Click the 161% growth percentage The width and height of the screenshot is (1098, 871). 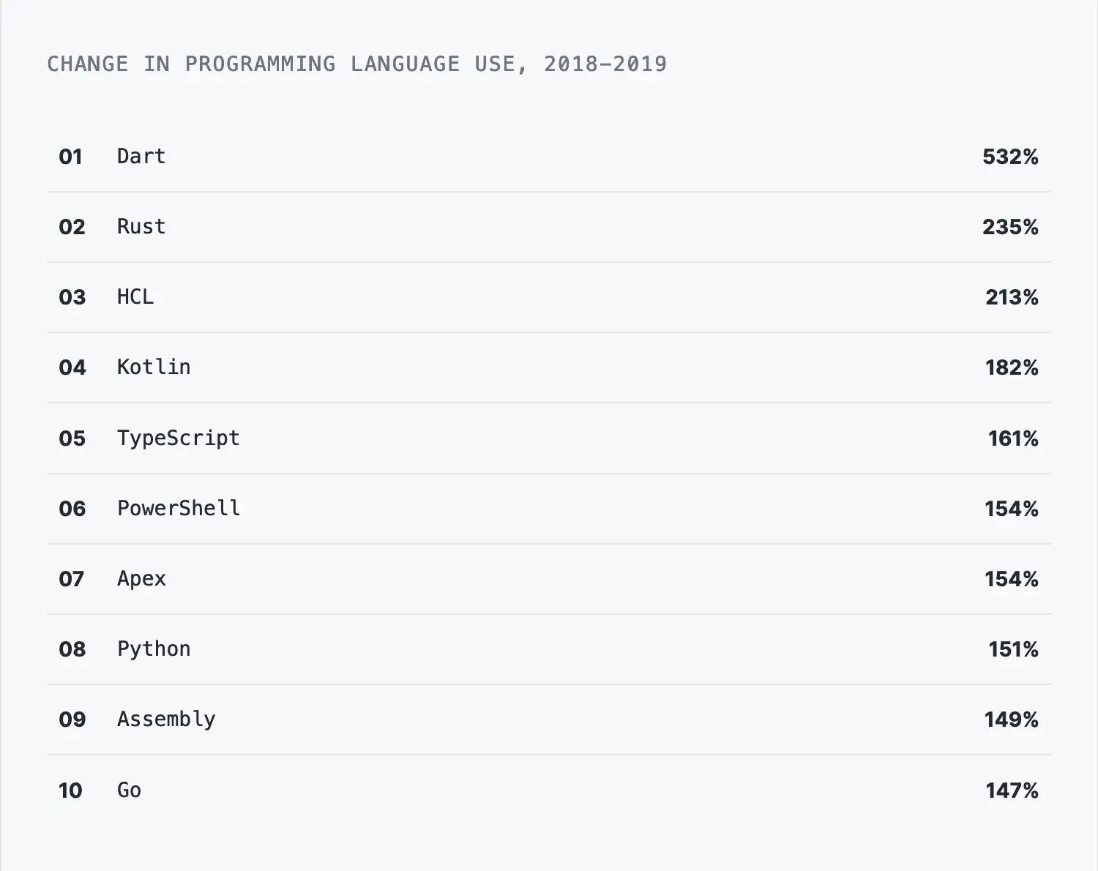click(x=1013, y=438)
